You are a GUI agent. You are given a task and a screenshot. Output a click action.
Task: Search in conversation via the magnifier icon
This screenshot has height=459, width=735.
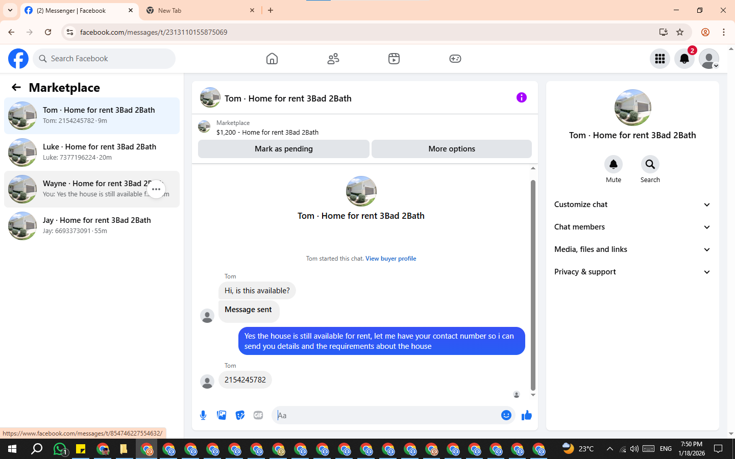click(650, 164)
